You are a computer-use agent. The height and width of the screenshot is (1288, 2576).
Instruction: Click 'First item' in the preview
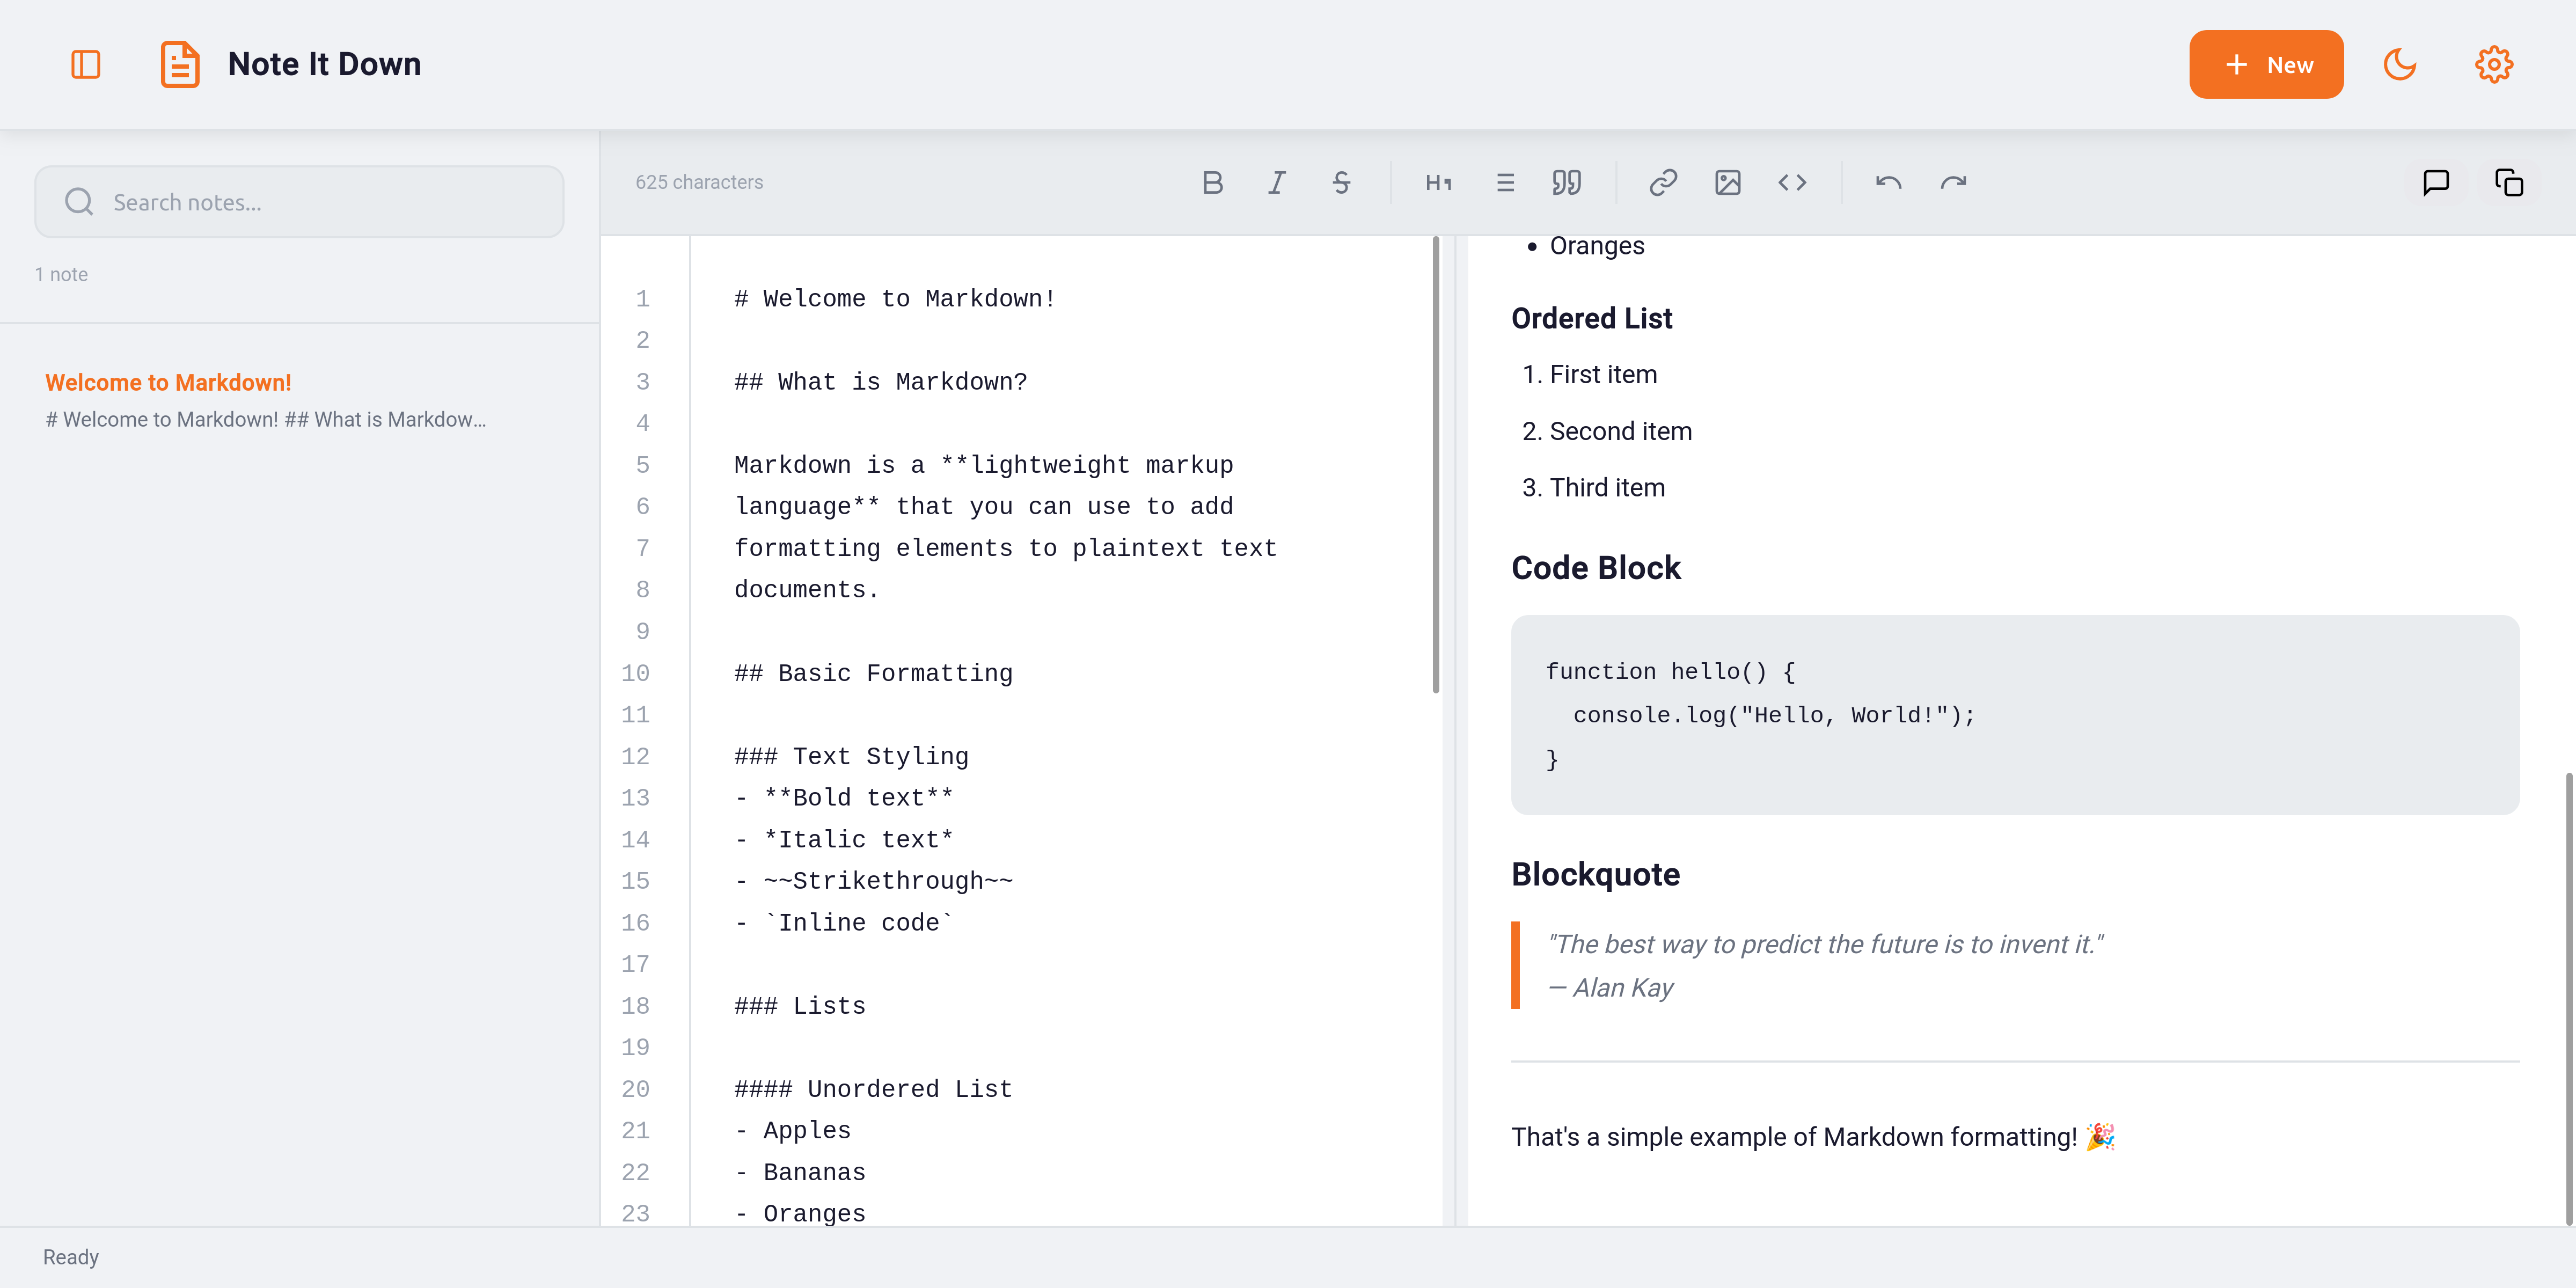pyautogui.click(x=1603, y=374)
